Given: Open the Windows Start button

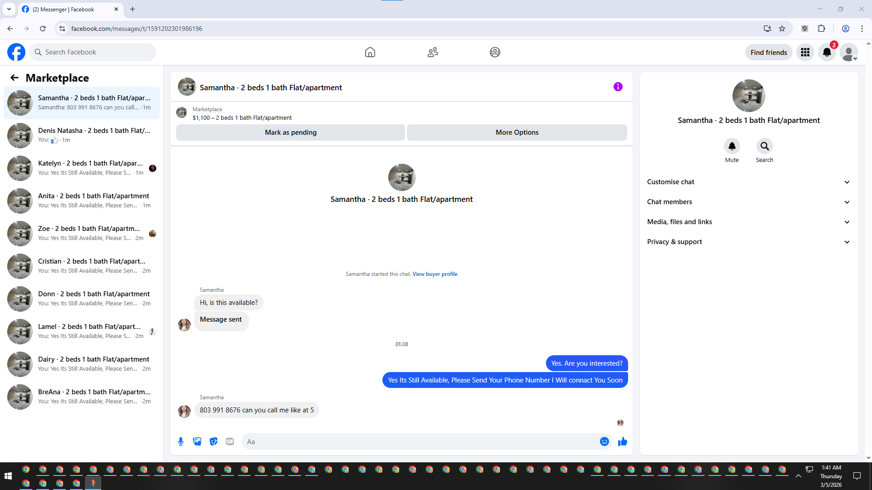Looking at the screenshot, I should 8,476.
